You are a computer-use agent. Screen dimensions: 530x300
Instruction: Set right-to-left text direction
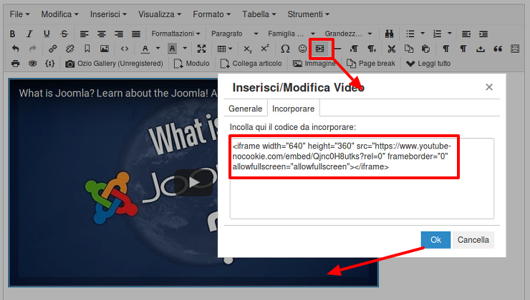pyautogui.click(x=372, y=49)
